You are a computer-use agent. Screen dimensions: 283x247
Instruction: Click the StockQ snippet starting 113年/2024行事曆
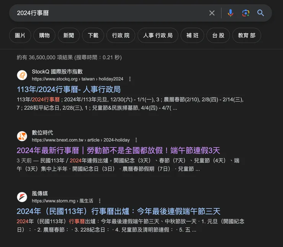click(130, 104)
